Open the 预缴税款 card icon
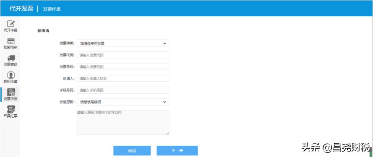The height and width of the screenshot is (157, 375). click(x=11, y=41)
